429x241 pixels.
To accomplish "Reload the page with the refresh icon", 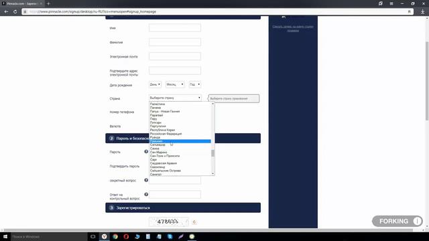I will [x=15, y=12].
